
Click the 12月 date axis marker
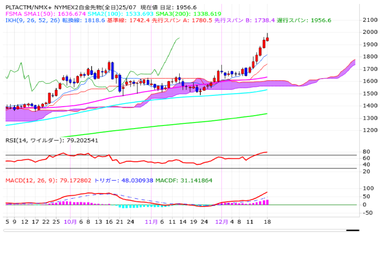point(222,222)
